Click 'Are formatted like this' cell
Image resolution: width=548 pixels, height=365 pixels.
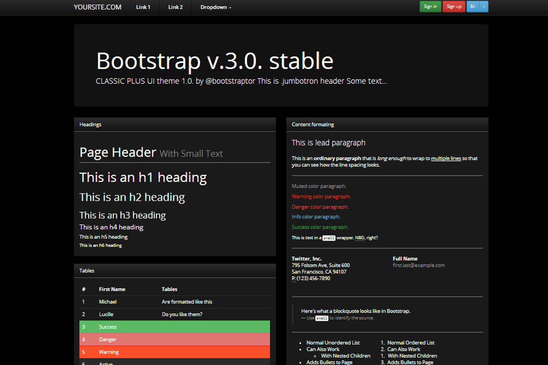187,302
